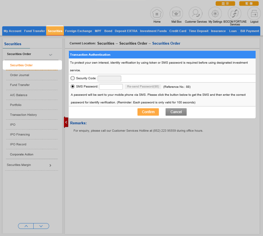The width and height of the screenshot is (263, 236).
Task: Click the Cancel button
Action: point(176,112)
